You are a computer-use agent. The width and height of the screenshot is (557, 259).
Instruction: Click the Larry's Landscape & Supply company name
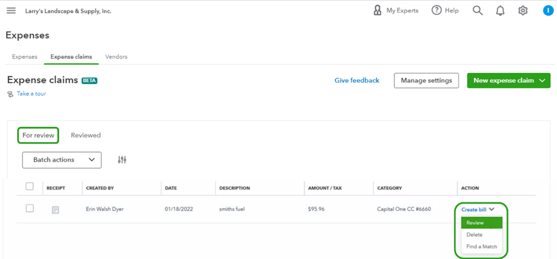click(68, 11)
